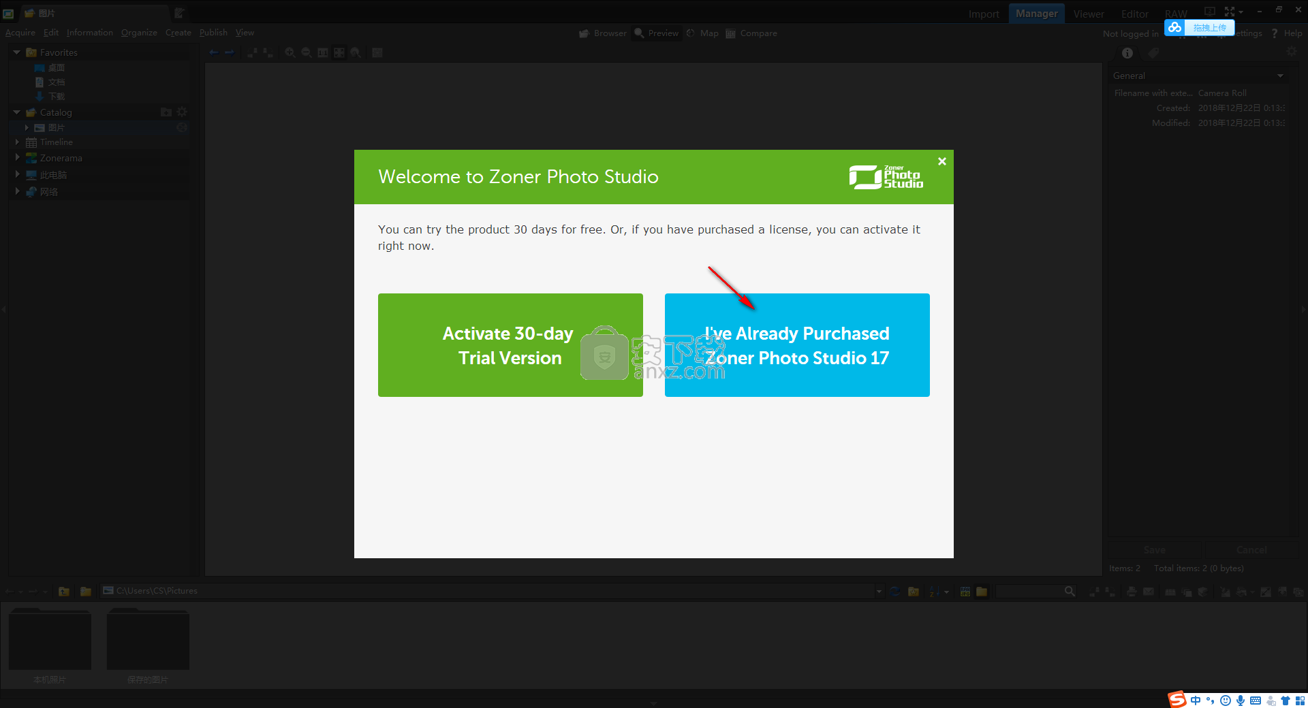
Task: Click the zoom out magnifier icon
Action: (307, 52)
